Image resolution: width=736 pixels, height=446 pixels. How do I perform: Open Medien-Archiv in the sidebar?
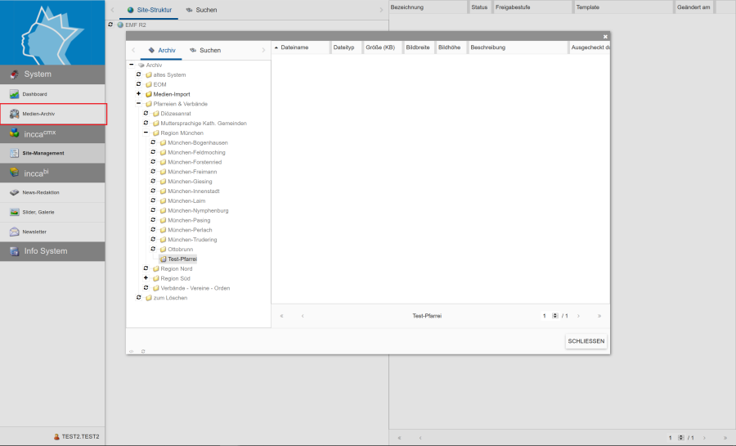pyautogui.click(x=38, y=114)
